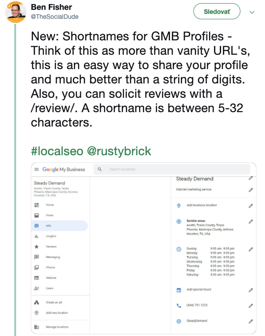Click the Reviews star icon
Screen dimensions: 265x336
pyautogui.click(x=37, y=247)
